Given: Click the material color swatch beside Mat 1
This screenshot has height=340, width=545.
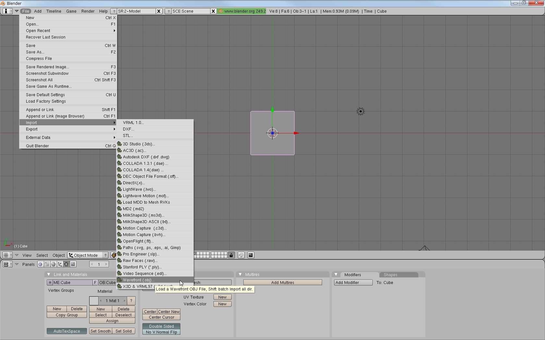Looking at the screenshot, I should click(x=94, y=301).
